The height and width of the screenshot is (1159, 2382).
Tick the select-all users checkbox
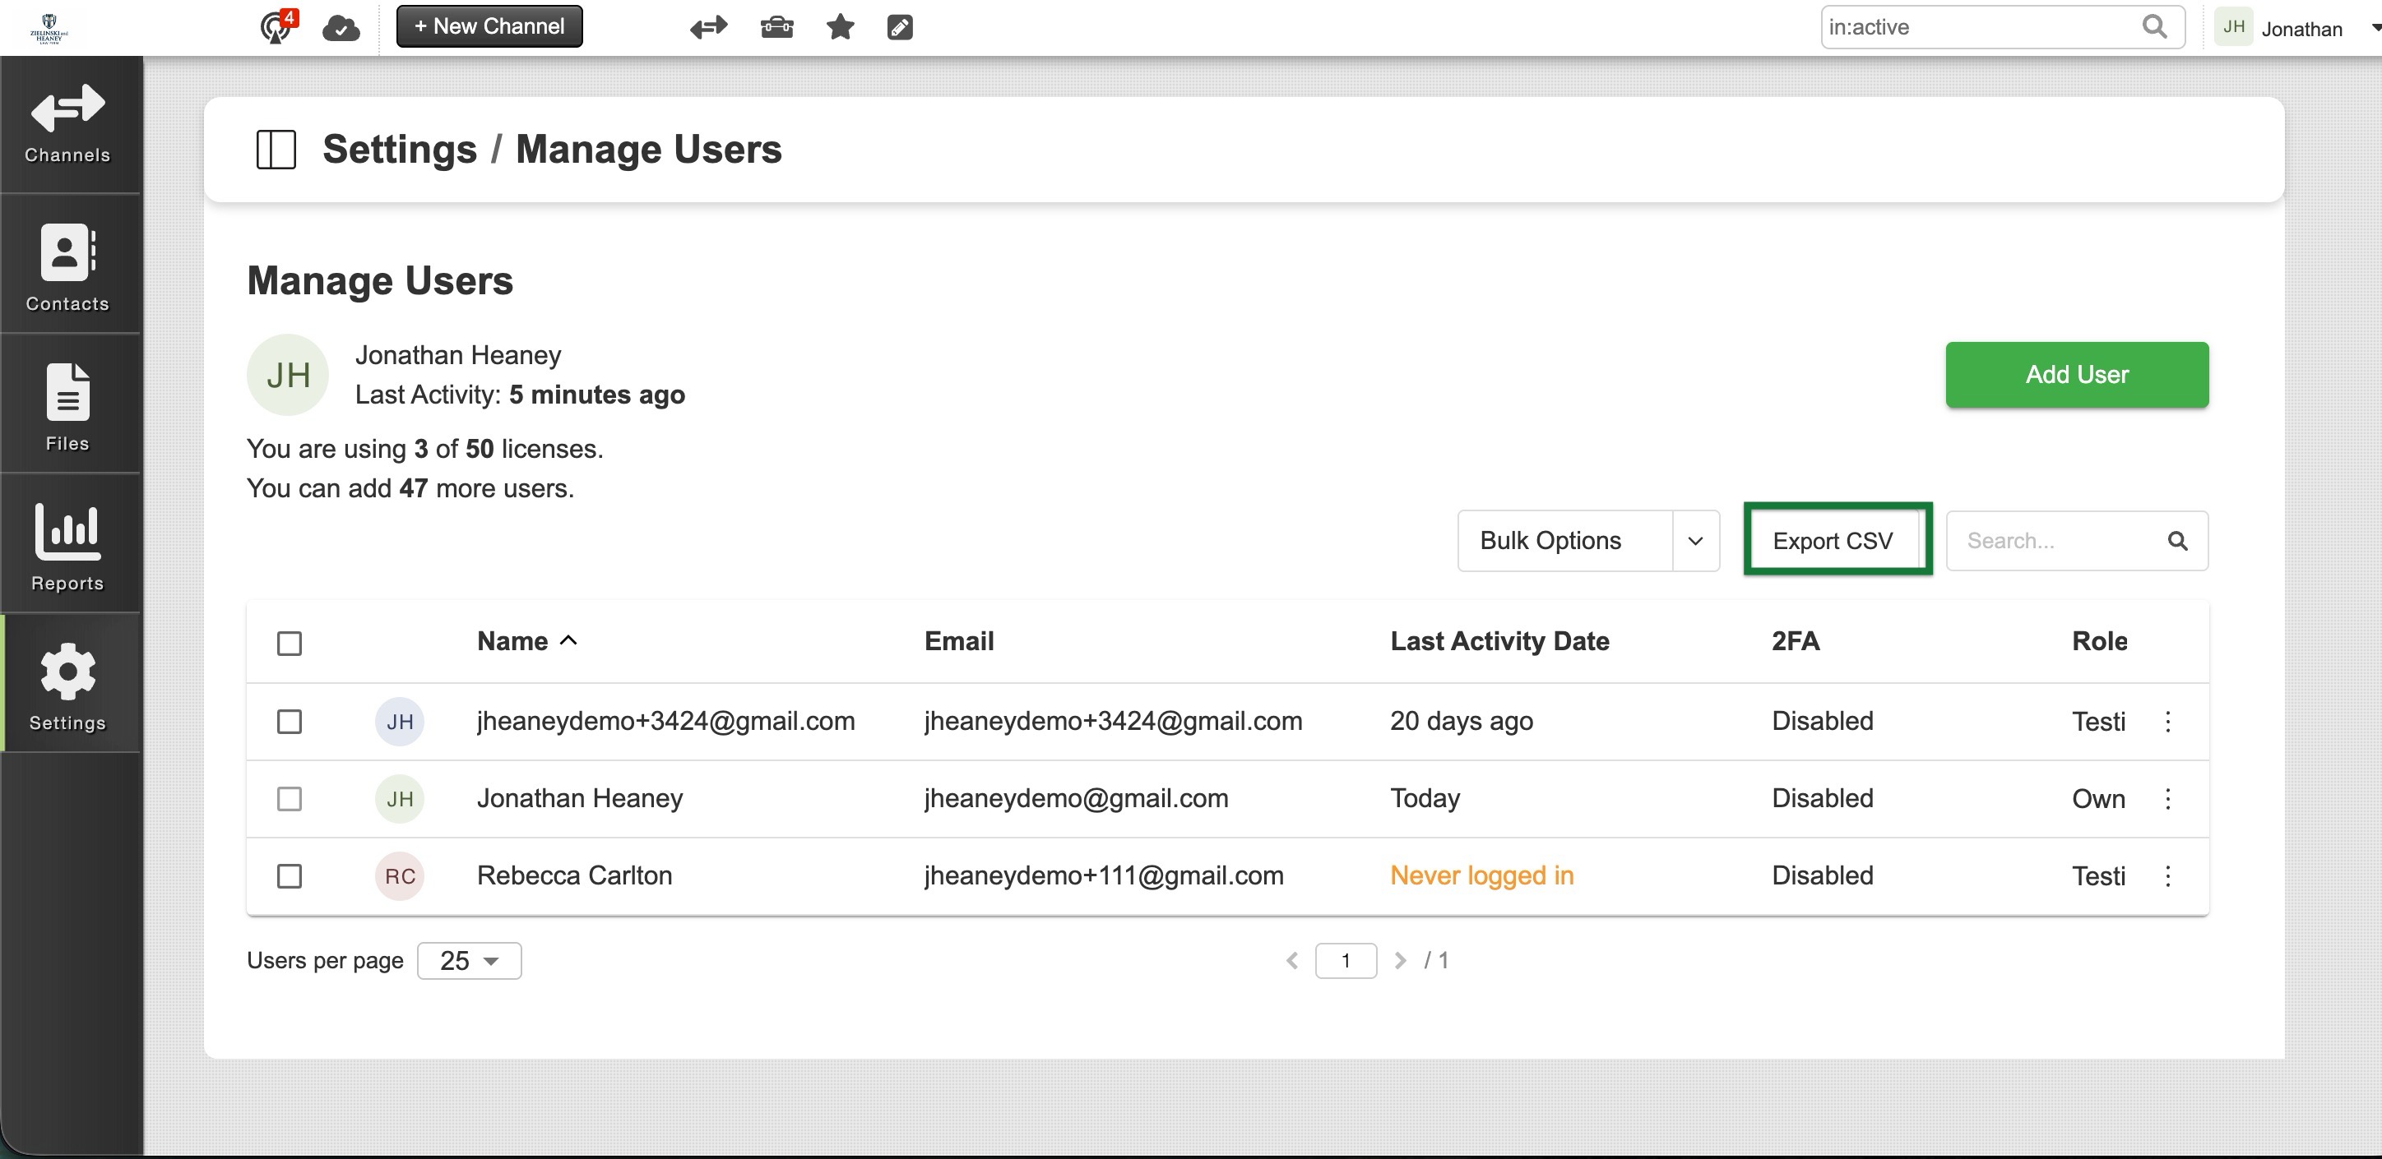[290, 644]
